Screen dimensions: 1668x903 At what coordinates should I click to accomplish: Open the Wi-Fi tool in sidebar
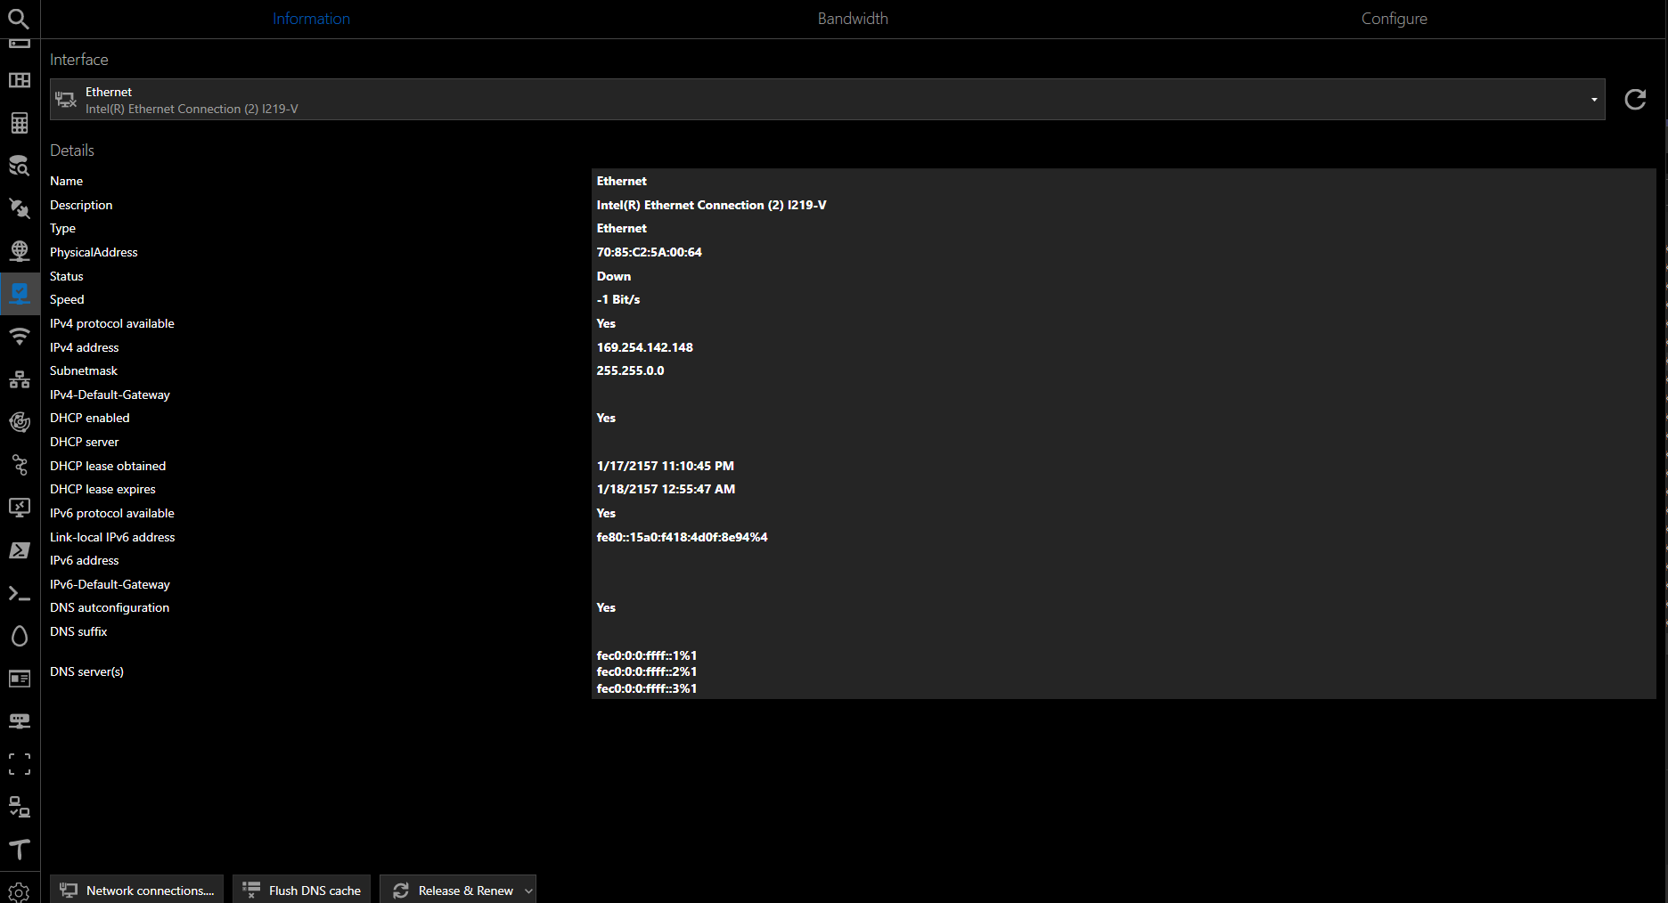(x=20, y=337)
